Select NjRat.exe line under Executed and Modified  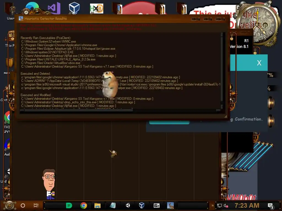[69, 106]
